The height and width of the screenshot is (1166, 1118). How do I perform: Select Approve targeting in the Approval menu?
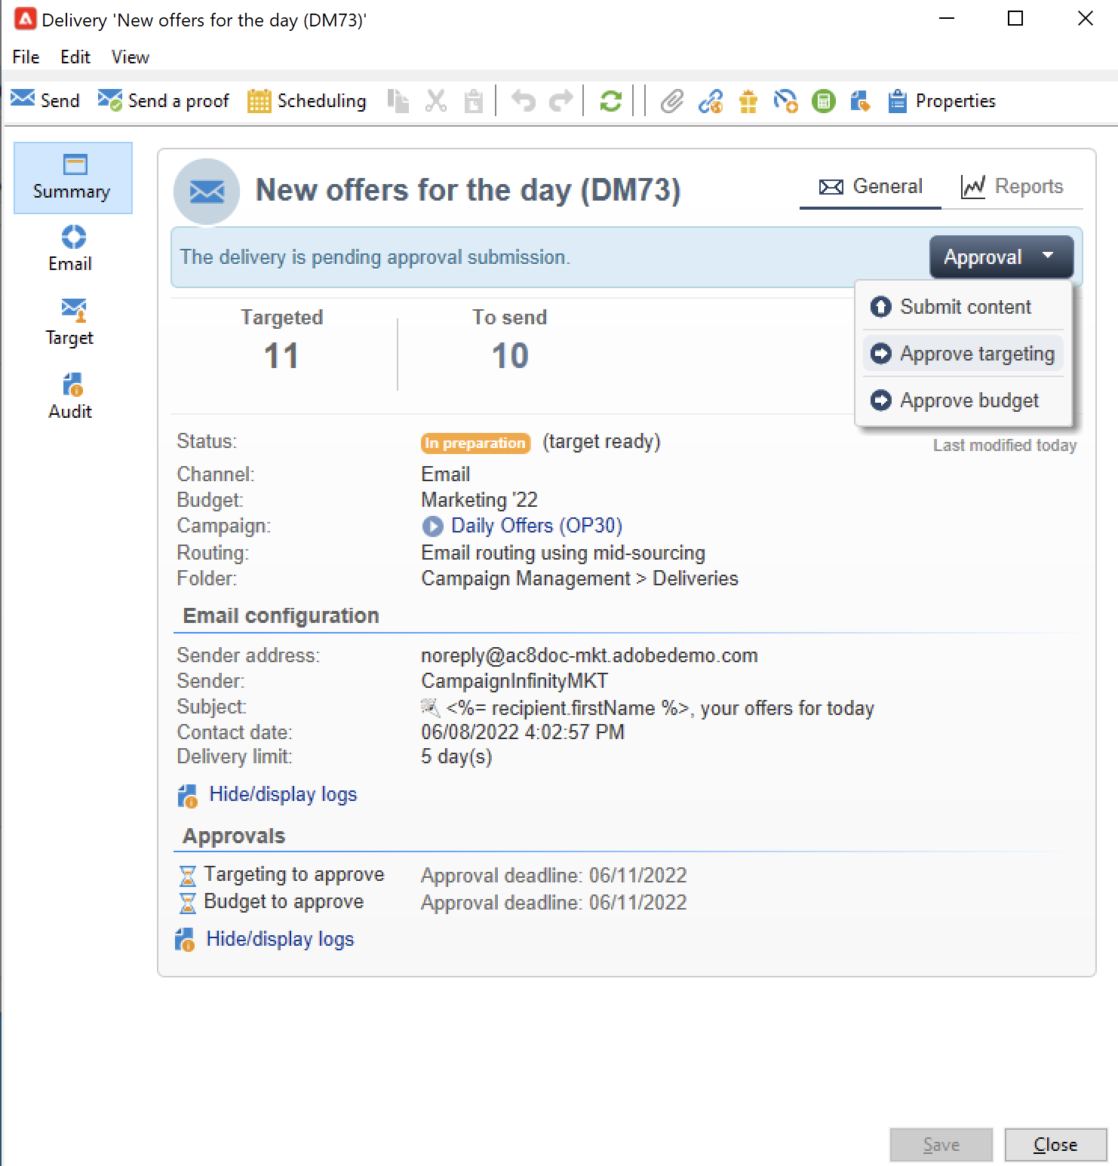click(963, 354)
